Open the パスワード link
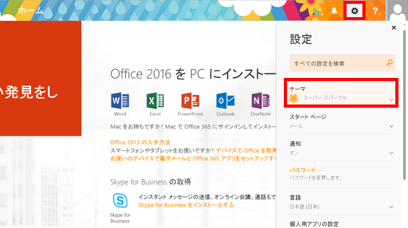Screen dimensions: 408x228 (303, 170)
